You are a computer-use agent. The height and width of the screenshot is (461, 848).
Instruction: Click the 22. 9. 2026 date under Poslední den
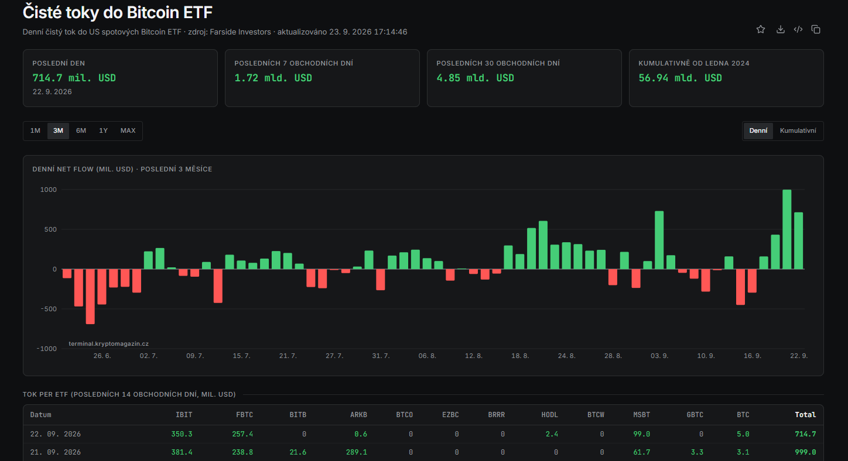(52, 92)
